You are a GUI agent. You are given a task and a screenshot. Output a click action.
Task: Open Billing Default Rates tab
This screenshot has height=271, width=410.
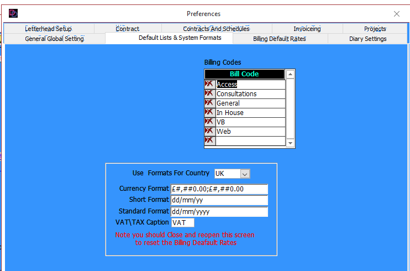coord(280,39)
